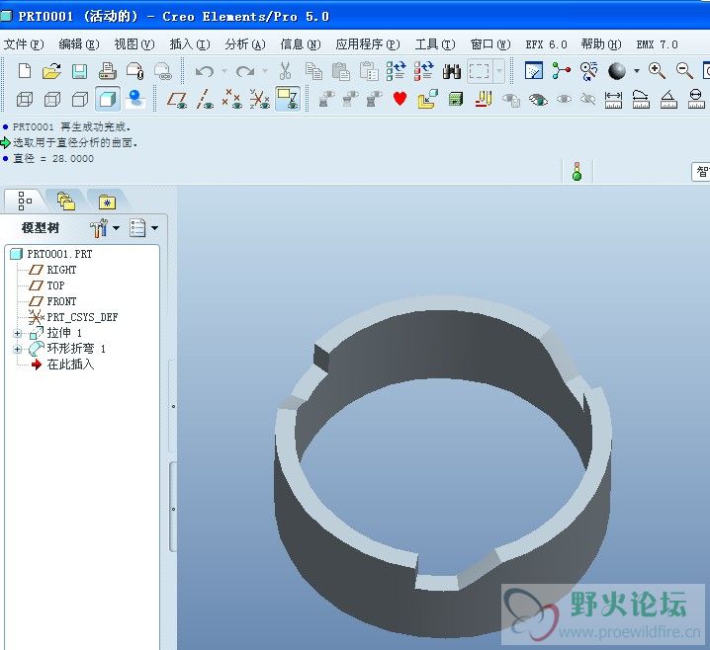
Task: Print the model using printer icon
Action: (108, 71)
